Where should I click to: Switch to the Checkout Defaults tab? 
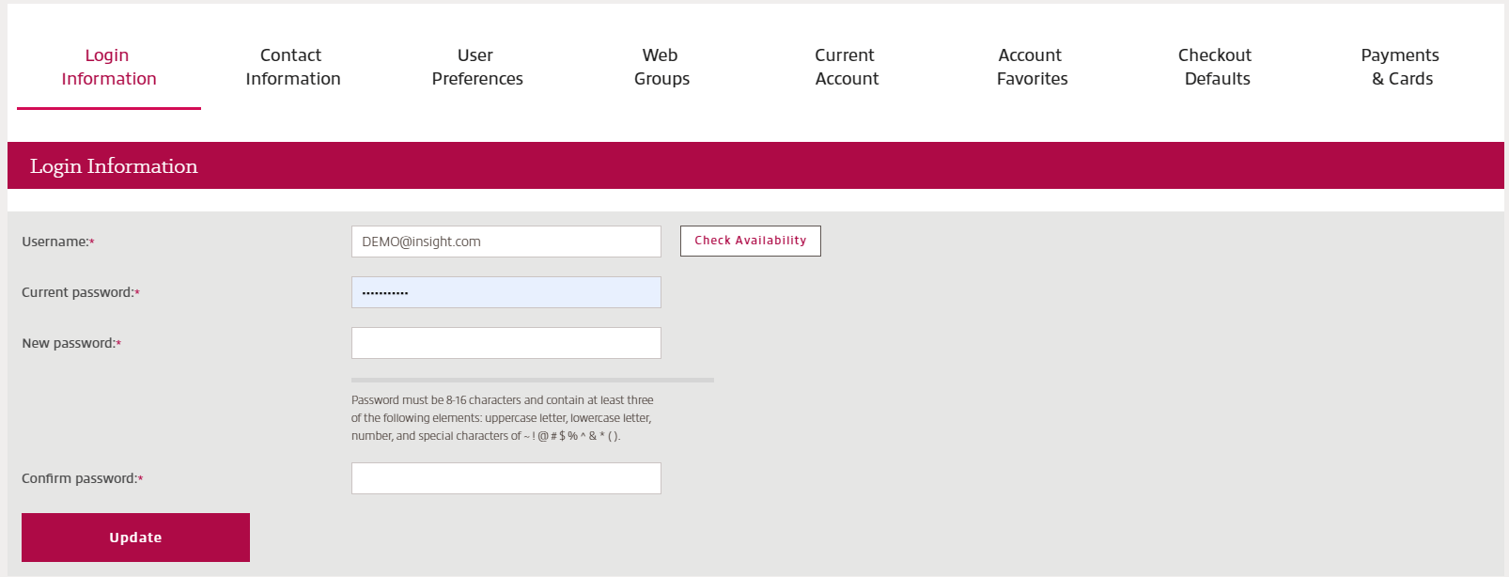(x=1216, y=67)
